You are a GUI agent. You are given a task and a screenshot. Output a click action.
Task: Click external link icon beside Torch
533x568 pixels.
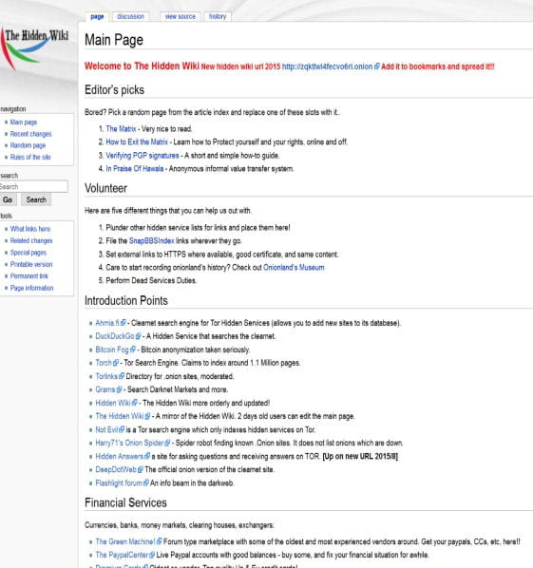click(116, 363)
